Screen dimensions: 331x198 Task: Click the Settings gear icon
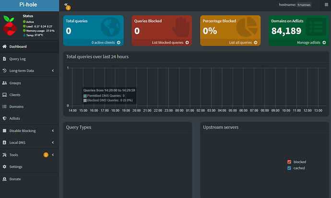(x=5, y=167)
